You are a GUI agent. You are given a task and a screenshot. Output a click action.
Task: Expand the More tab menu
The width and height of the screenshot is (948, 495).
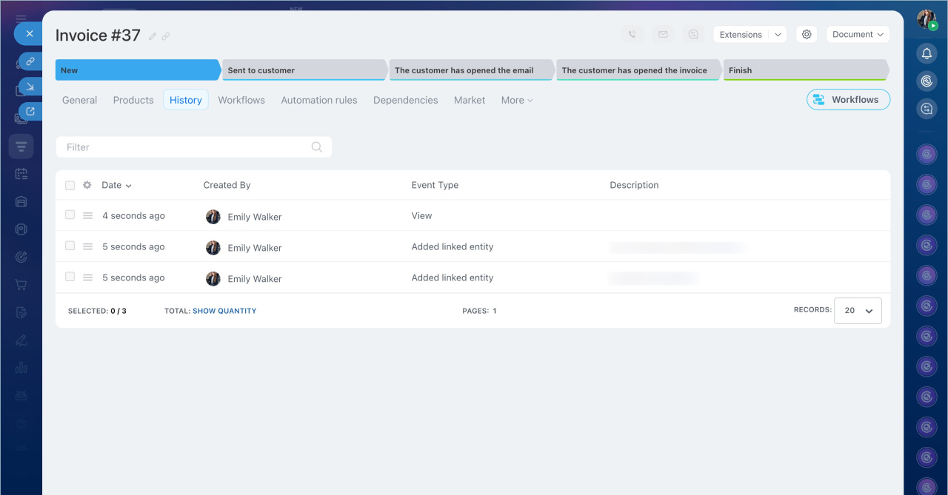(x=516, y=100)
